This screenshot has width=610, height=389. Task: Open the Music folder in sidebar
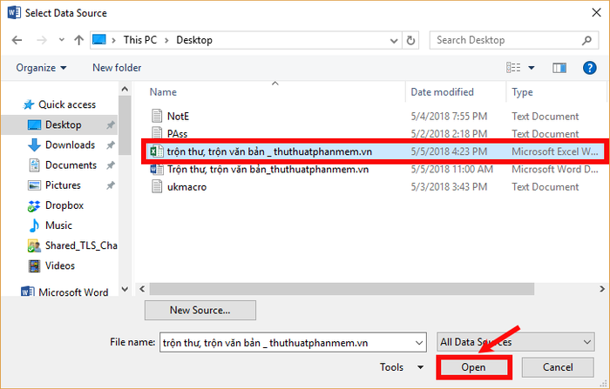(x=58, y=225)
